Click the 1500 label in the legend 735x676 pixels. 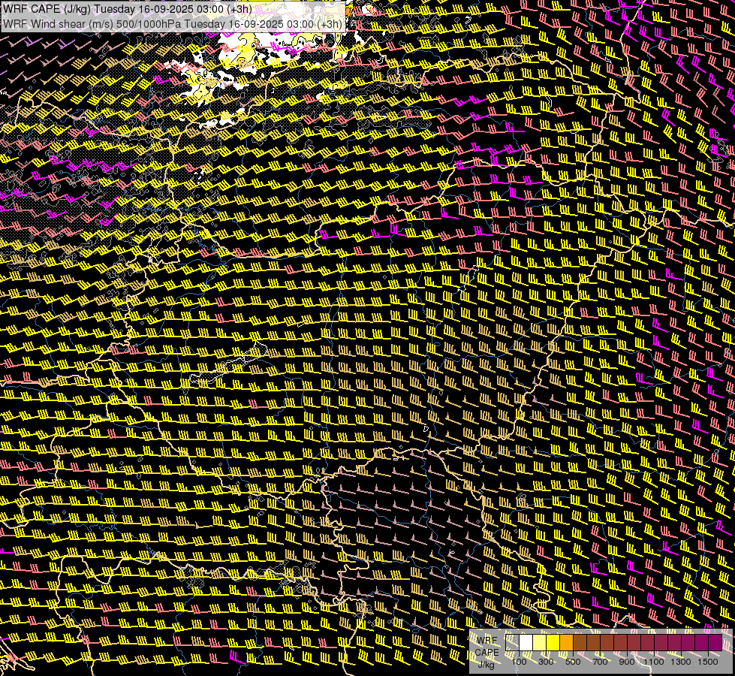click(x=708, y=662)
